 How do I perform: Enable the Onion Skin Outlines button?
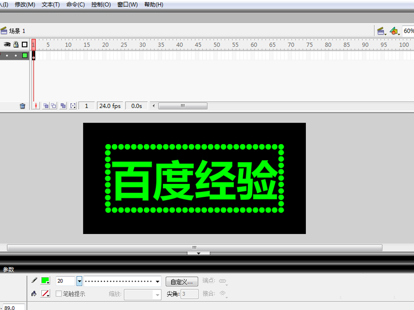[x=54, y=106]
